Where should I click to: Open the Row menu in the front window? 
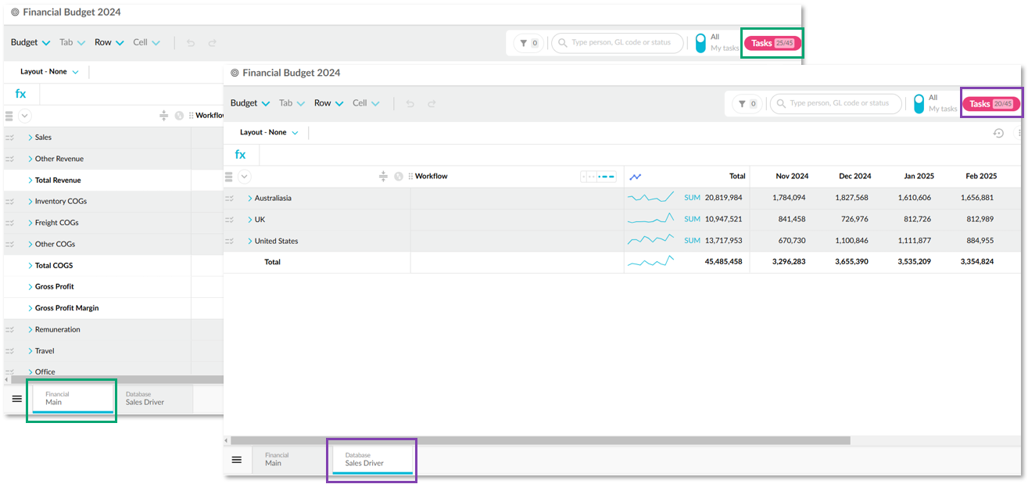click(x=328, y=103)
